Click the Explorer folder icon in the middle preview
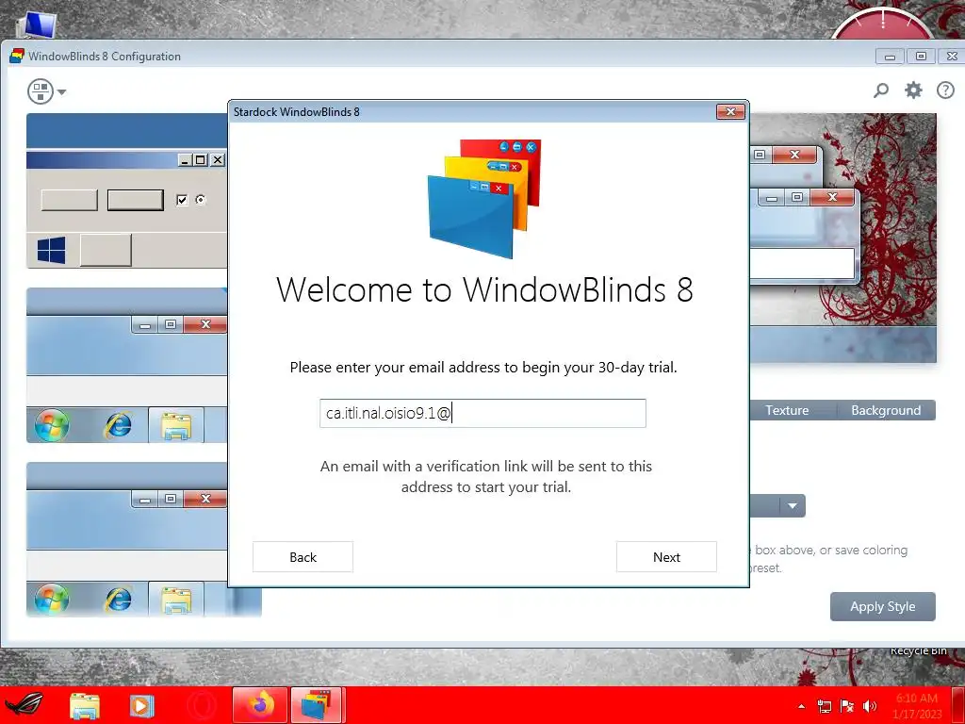 coord(176,425)
